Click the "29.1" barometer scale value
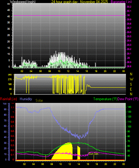The image size is (139, 168). [x=129, y=54]
